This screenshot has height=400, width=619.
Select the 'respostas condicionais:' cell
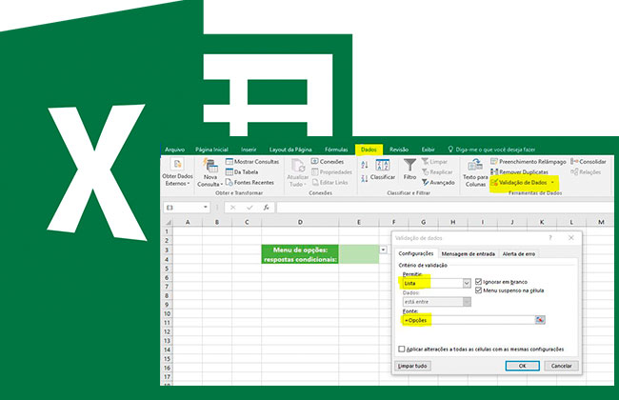click(x=300, y=259)
